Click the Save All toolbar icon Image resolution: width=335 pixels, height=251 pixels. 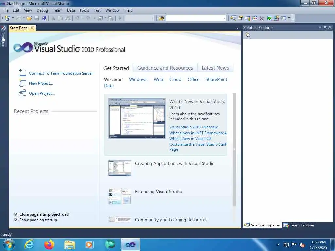44,18
